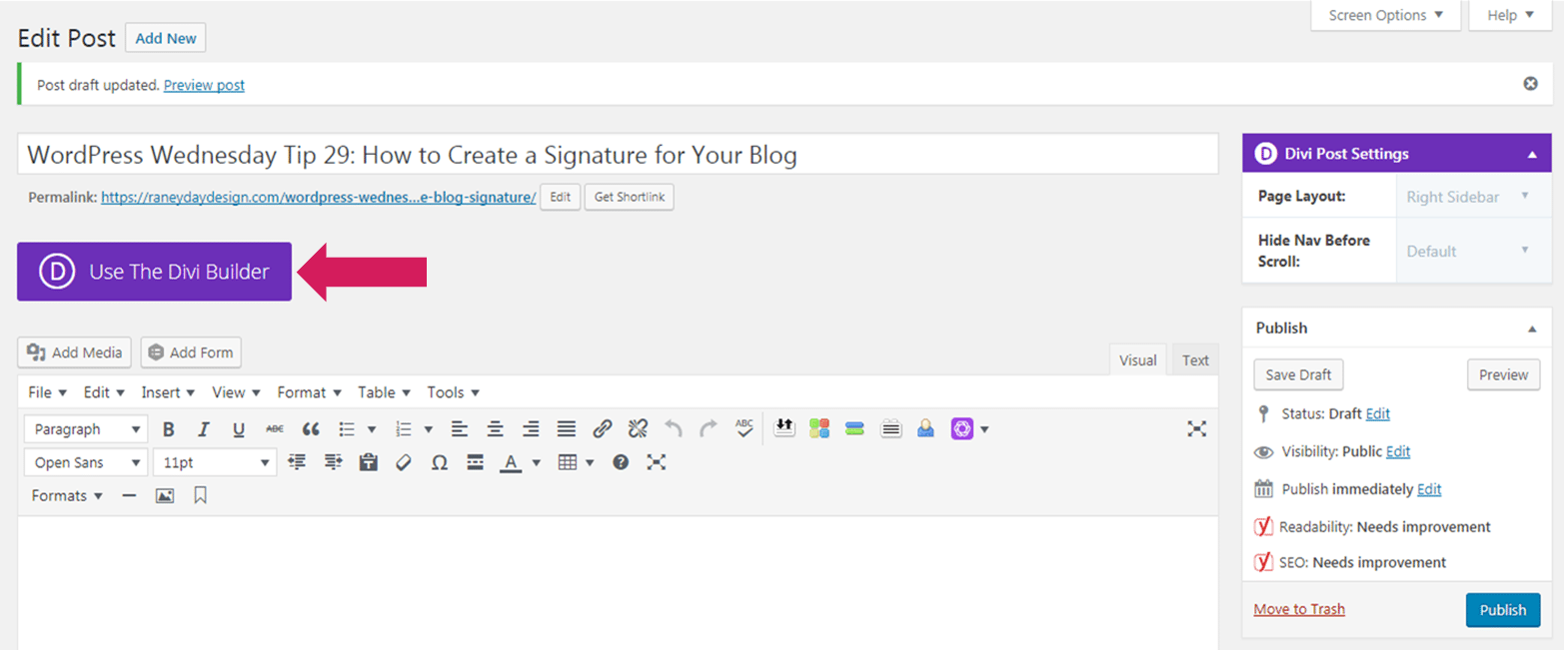
Task: Insert image using the picture icon
Action: [x=165, y=495]
